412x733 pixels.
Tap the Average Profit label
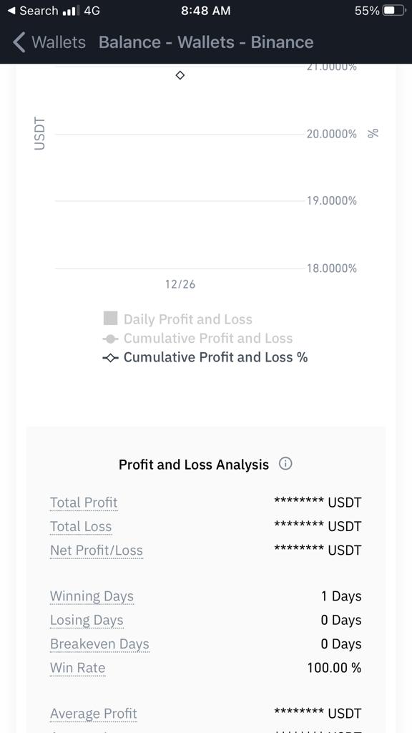(94, 714)
